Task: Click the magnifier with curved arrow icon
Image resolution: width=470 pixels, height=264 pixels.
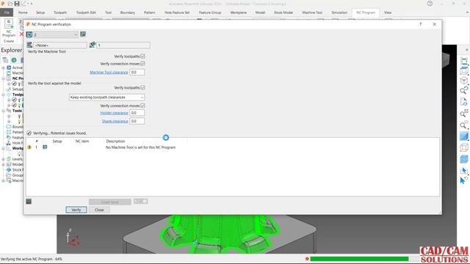Action: tap(463, 90)
